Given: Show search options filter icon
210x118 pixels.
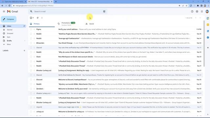Looking at the screenshot, I should [x=104, y=11].
